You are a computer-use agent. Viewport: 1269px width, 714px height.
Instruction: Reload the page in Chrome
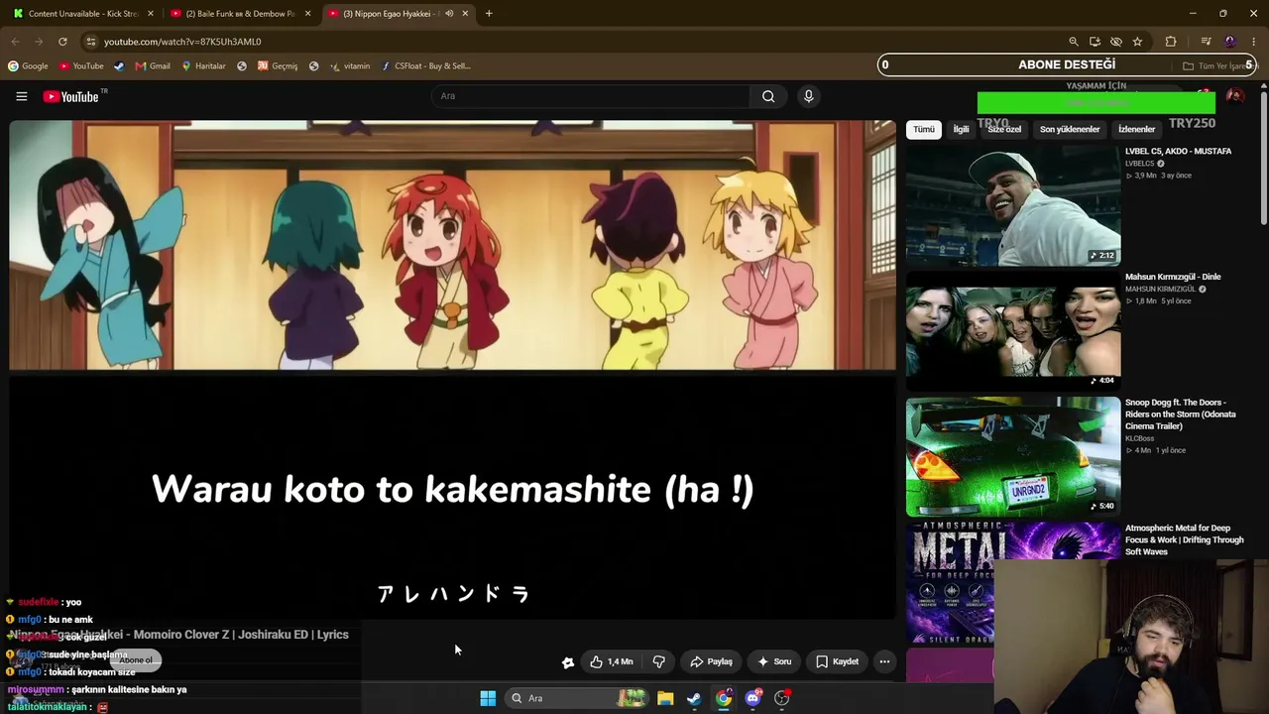pos(62,42)
